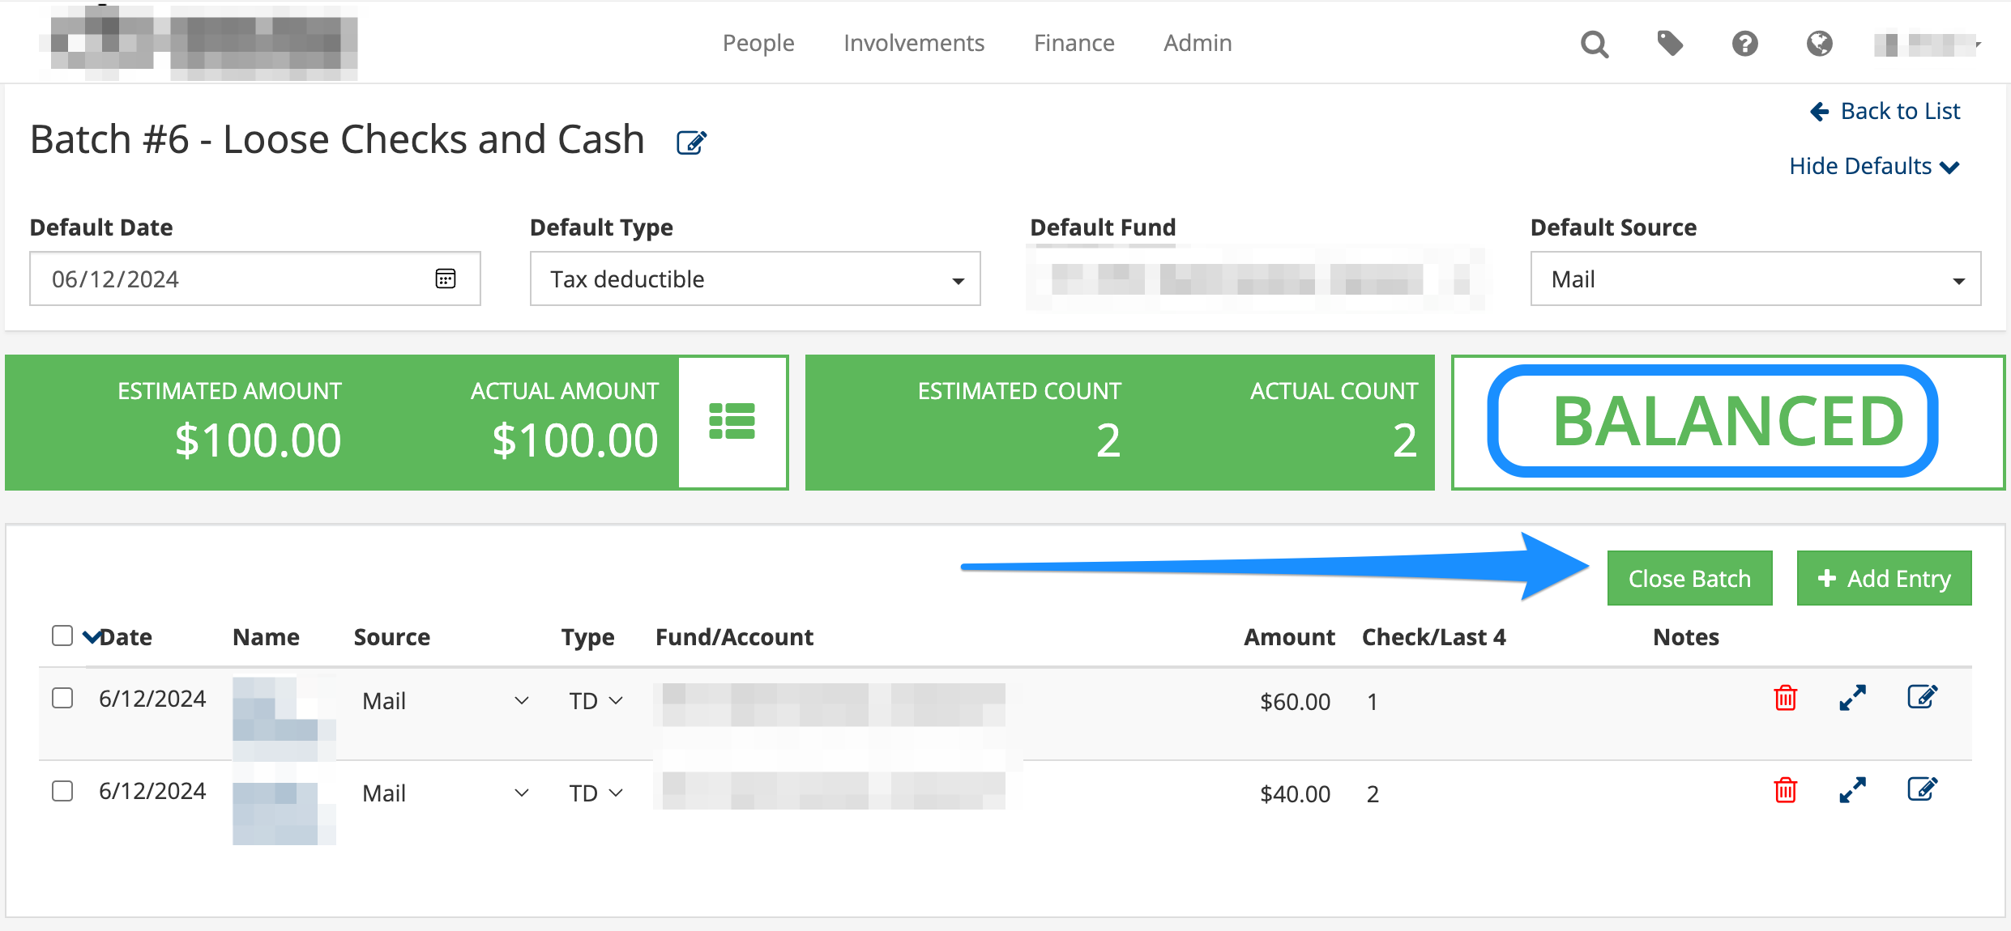The height and width of the screenshot is (931, 2011).
Task: Click the Close Batch button
Action: click(1689, 578)
